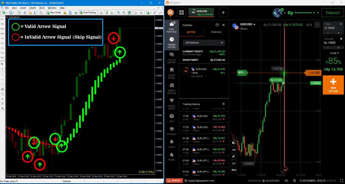Viewport: 345px width, 184px height.
Task: Open Navigator star icon in MetaTrader
Action: [30, 12]
